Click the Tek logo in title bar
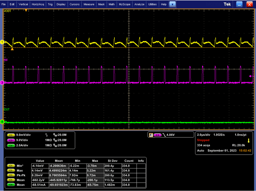 pos(227,4)
